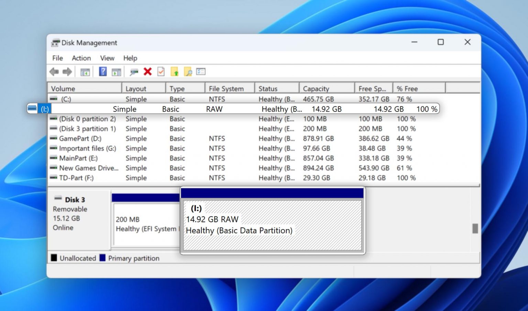Click the folder with up arrow toolbar icon
This screenshot has height=311, width=528.
coord(175,72)
